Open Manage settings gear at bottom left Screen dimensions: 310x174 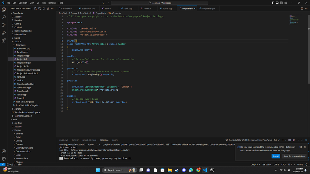pos(4,159)
